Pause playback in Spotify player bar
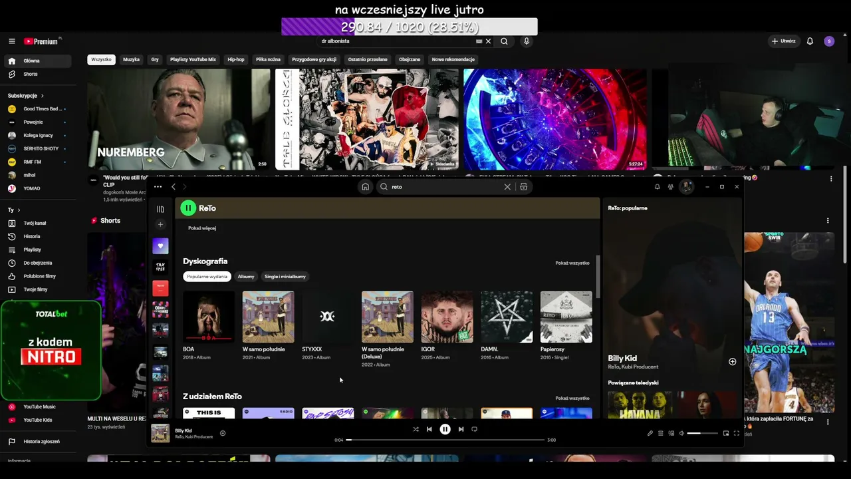The image size is (851, 479). point(445,429)
